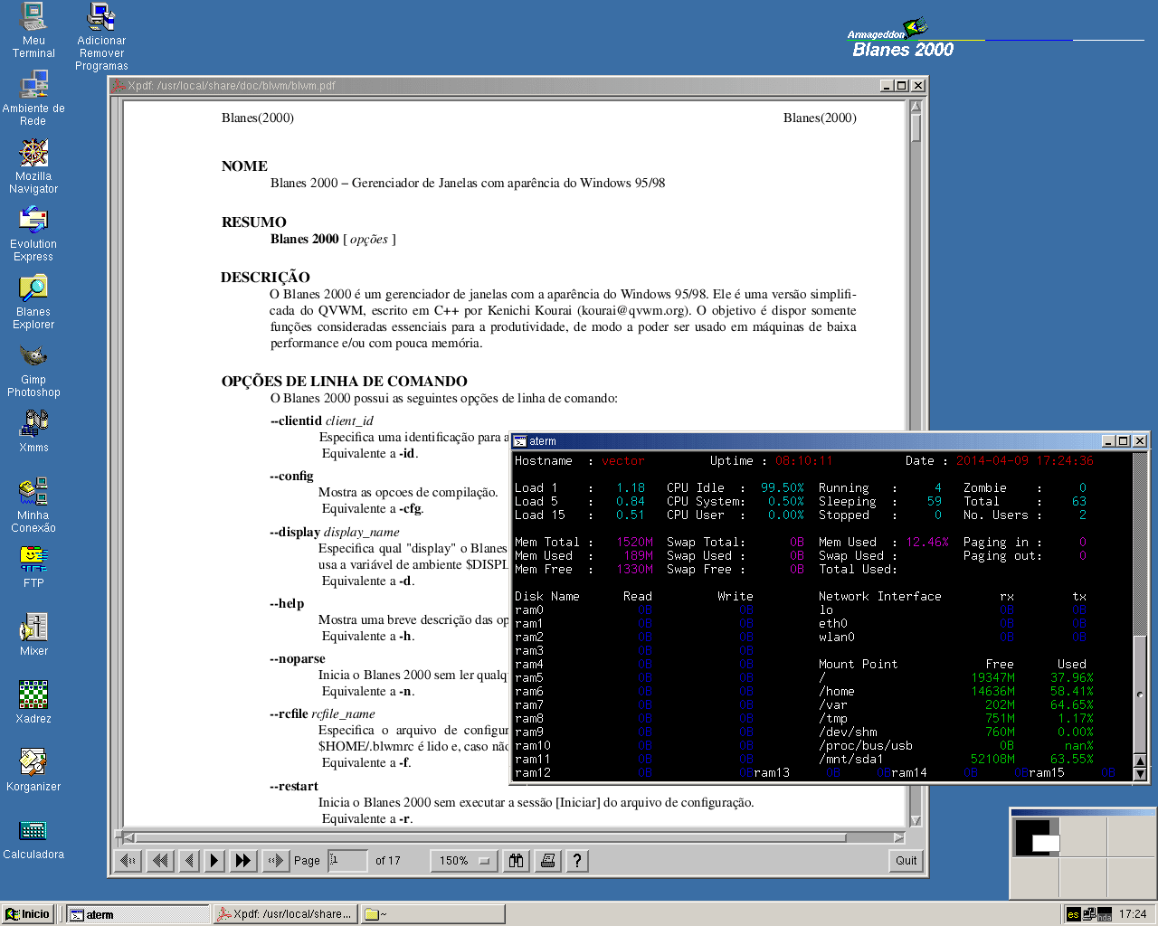This screenshot has width=1158, height=926.
Task: Launch the FTP desktop icon
Action: tap(33, 567)
